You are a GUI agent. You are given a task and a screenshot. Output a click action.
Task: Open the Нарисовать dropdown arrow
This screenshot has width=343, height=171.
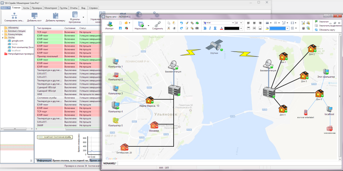click(x=148, y=25)
